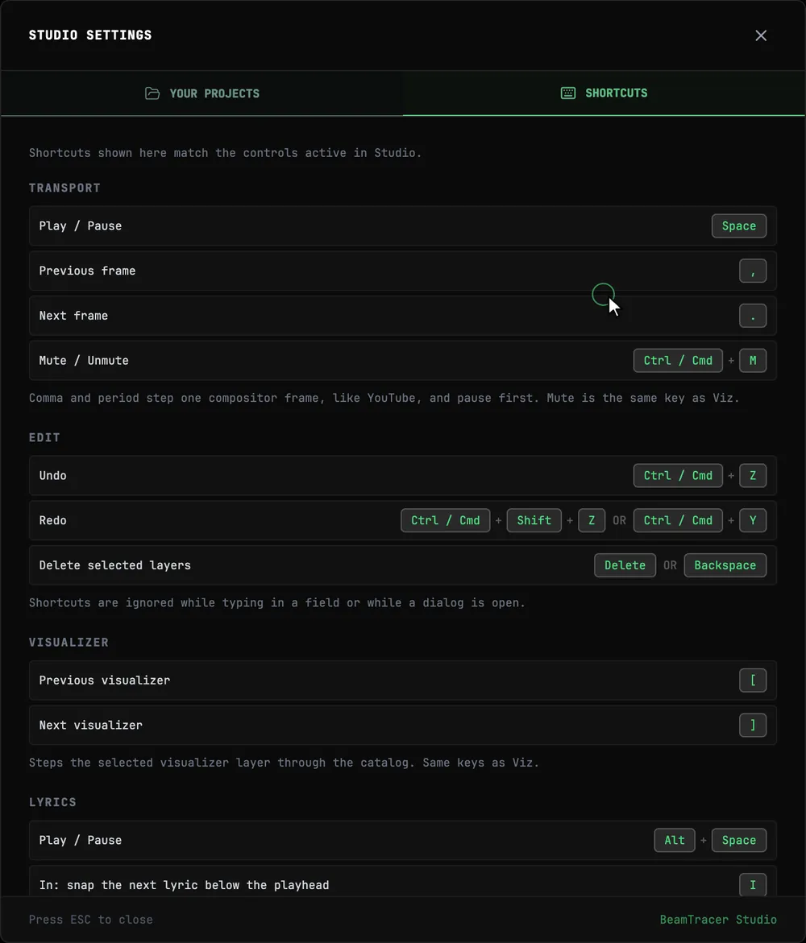Click the [ key for Previous visualizer
This screenshot has width=806, height=943.
click(x=753, y=680)
